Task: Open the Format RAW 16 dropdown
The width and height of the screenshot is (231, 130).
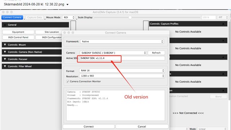Action: point(122,70)
